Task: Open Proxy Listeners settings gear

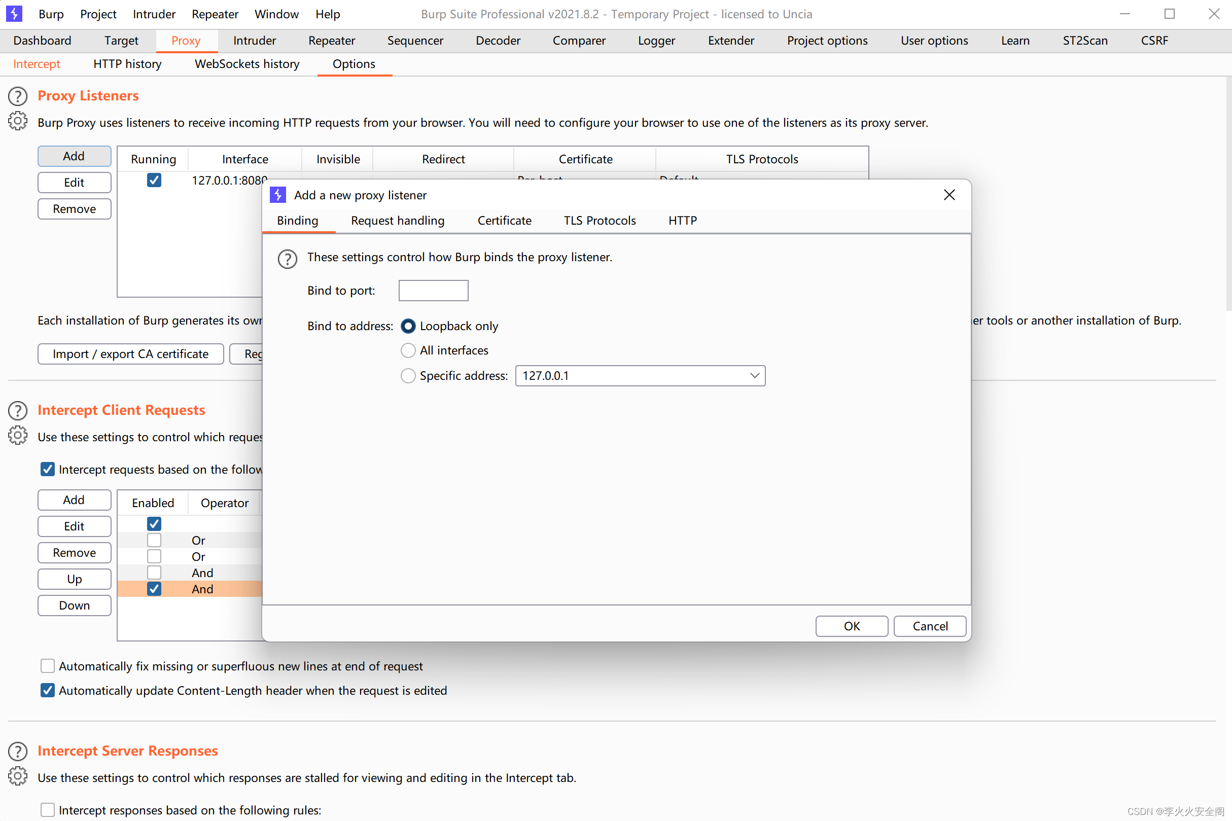Action: click(18, 121)
